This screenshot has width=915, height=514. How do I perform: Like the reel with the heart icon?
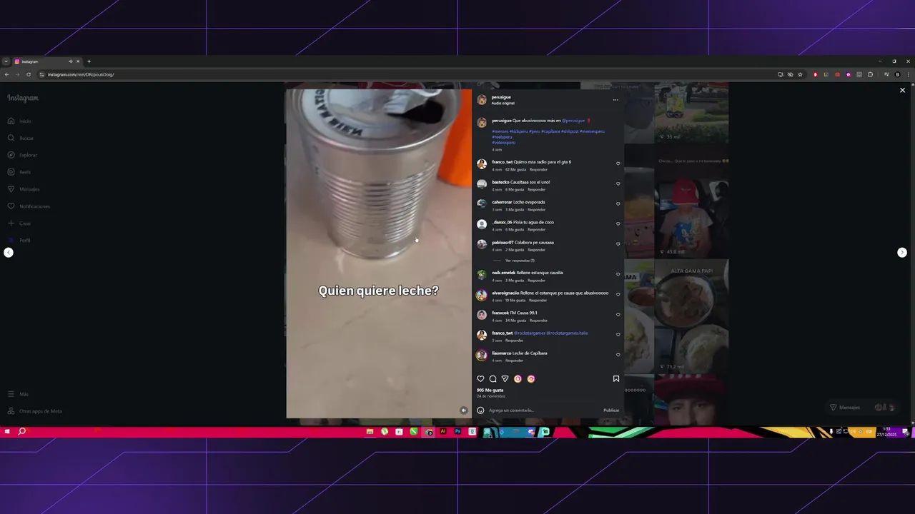pyautogui.click(x=480, y=379)
